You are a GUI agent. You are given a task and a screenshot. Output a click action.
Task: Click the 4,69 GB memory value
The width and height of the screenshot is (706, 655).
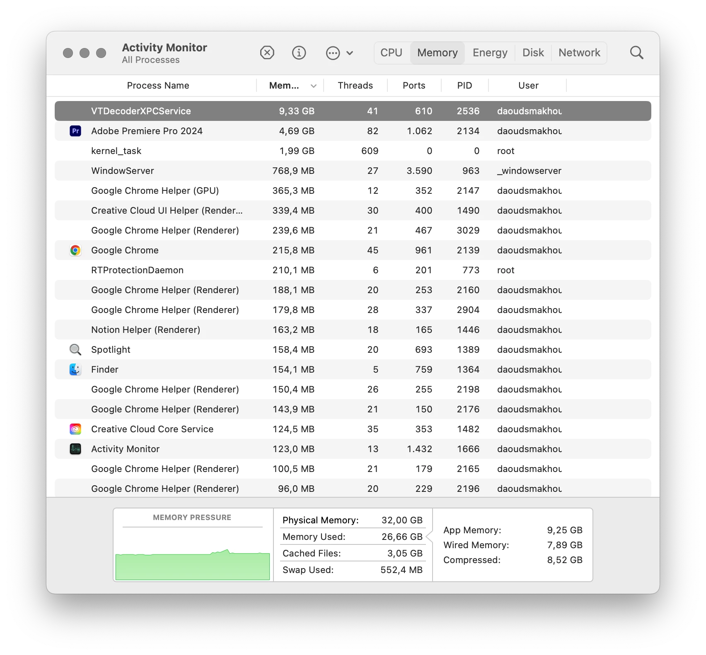click(x=297, y=131)
